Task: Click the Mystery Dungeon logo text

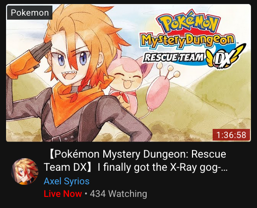Action: (x=187, y=40)
